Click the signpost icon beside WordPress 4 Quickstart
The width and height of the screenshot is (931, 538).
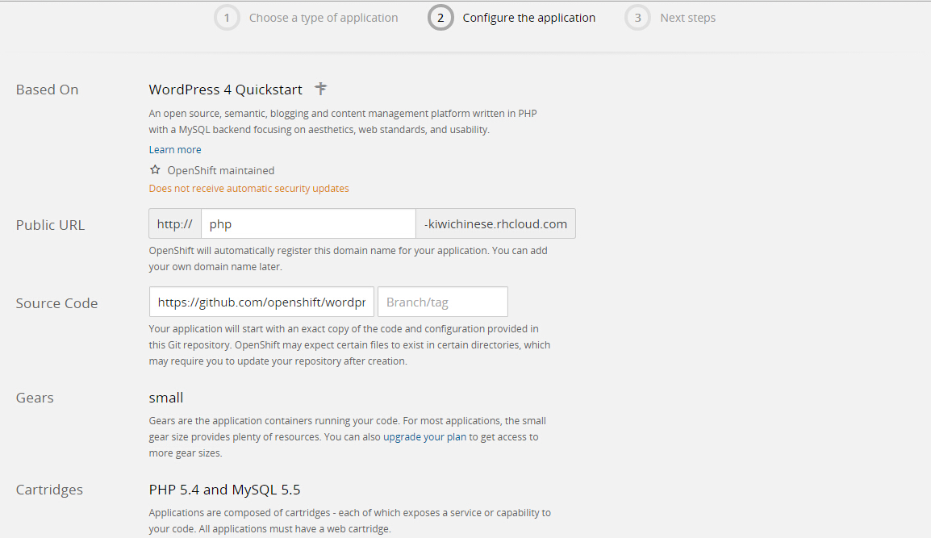[321, 89]
